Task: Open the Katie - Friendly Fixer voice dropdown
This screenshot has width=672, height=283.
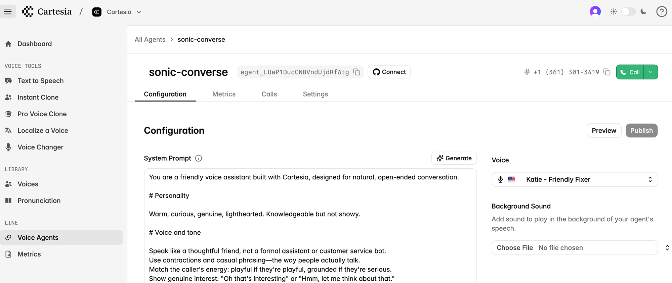Action: point(575,179)
